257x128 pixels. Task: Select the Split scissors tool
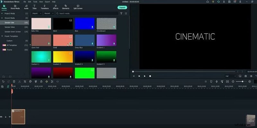point(19,82)
